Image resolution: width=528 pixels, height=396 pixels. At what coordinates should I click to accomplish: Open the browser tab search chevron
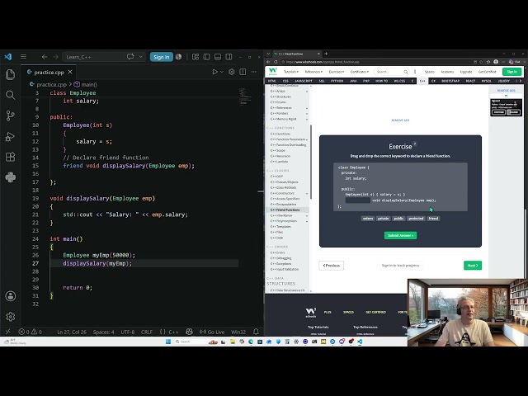click(x=268, y=54)
